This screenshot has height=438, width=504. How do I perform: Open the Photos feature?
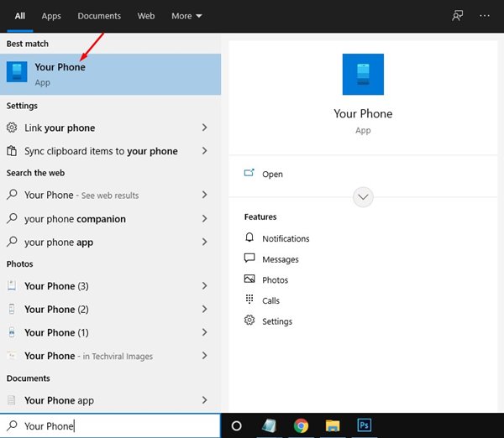pyautogui.click(x=276, y=280)
